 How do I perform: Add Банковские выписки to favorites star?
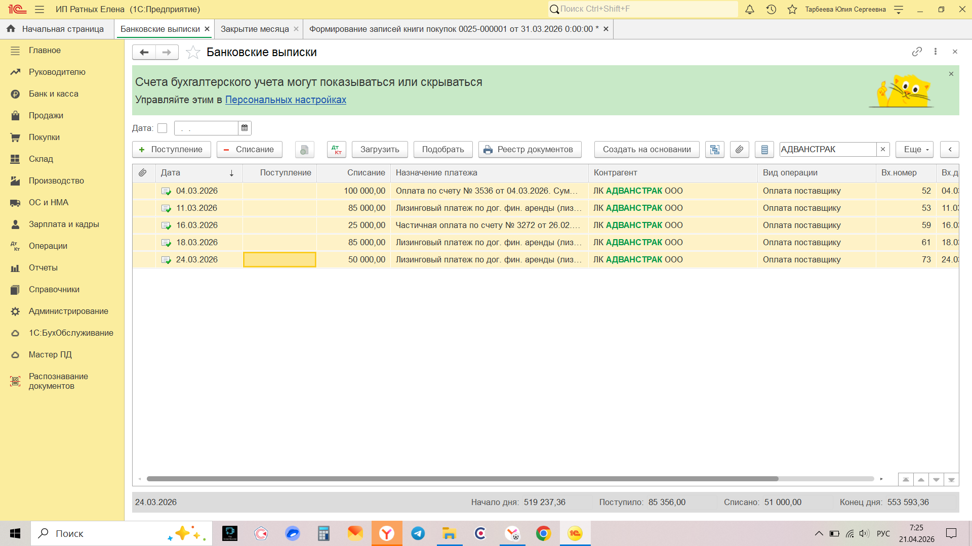coord(193,52)
